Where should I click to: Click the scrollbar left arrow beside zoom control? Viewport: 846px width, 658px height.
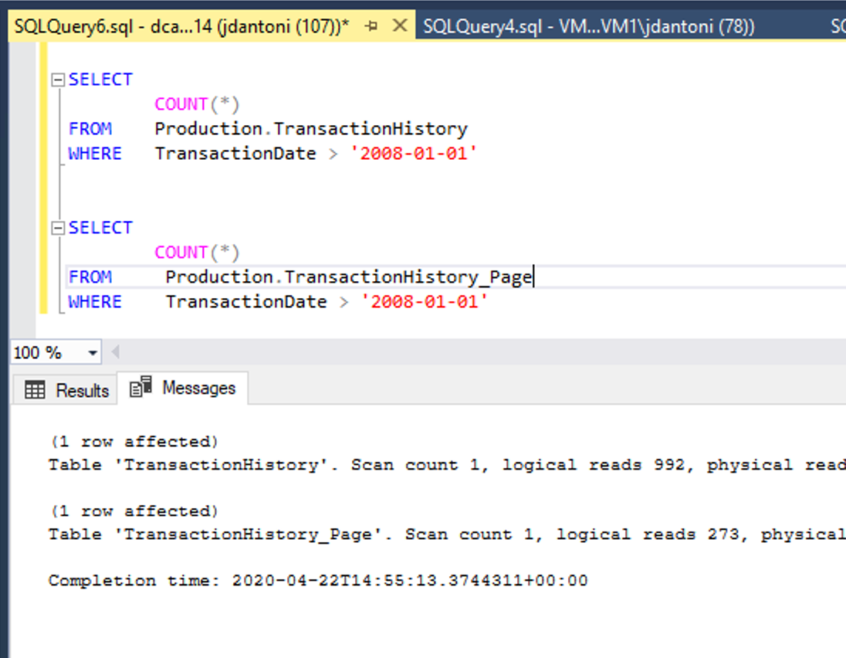click(115, 352)
